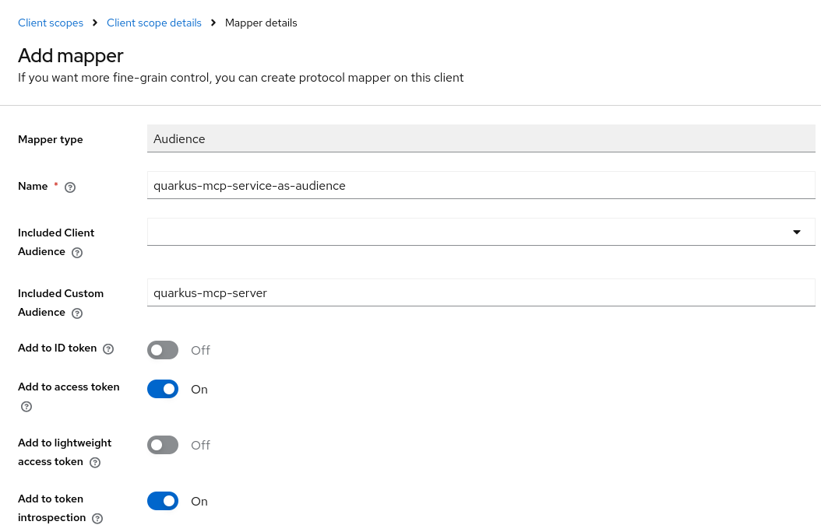Click help icon beside Add to ID token
821x532 pixels.
pos(108,349)
